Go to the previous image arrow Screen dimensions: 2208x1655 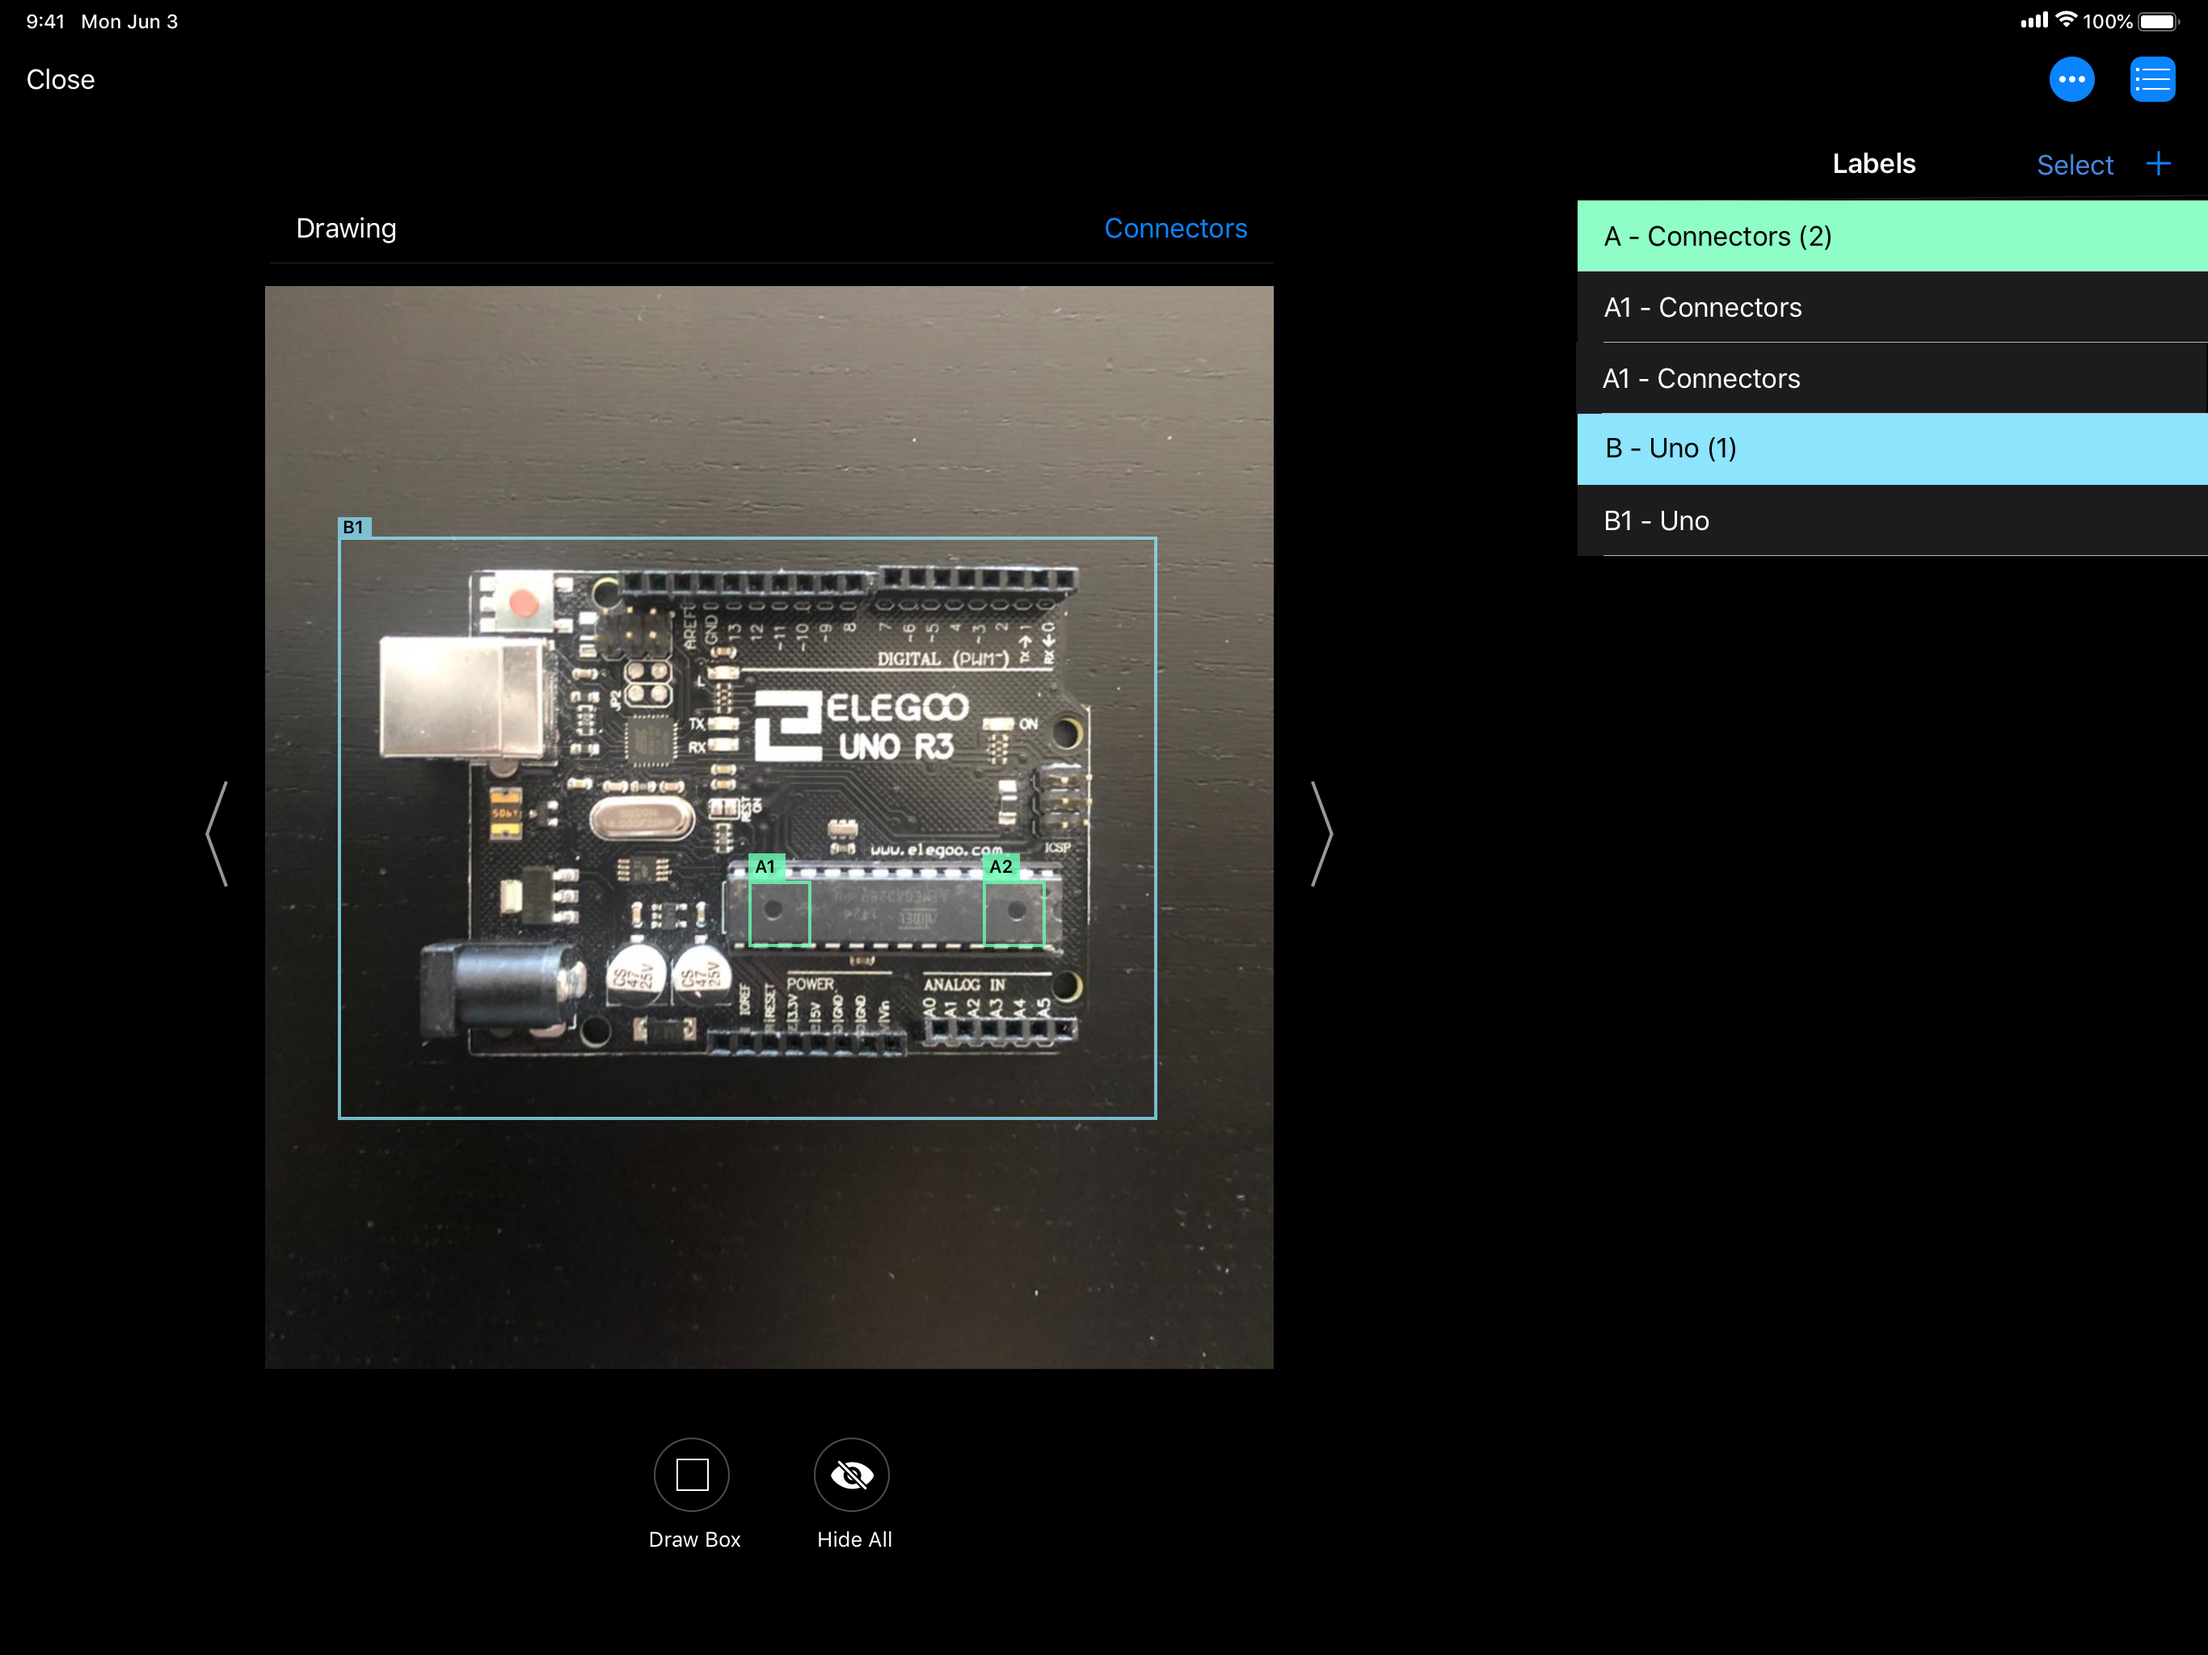point(217,833)
